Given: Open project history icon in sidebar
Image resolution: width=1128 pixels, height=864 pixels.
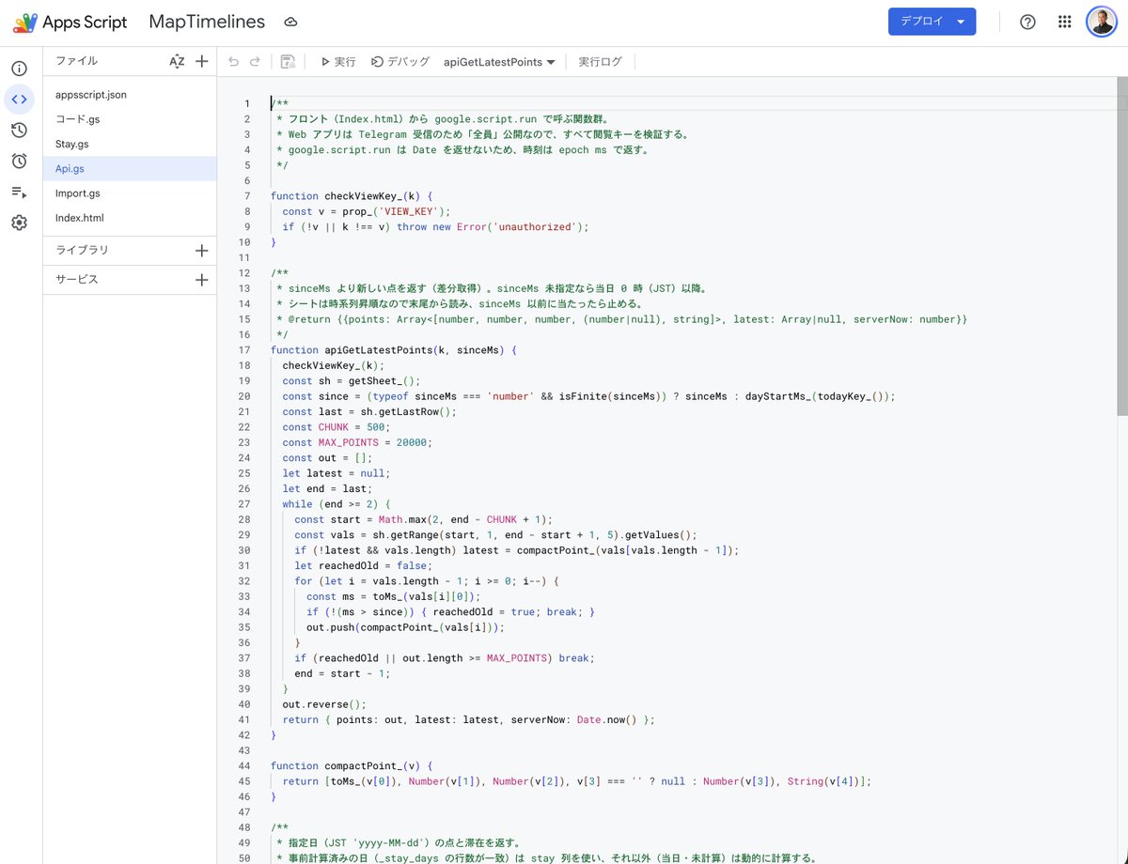Looking at the screenshot, I should (19, 130).
